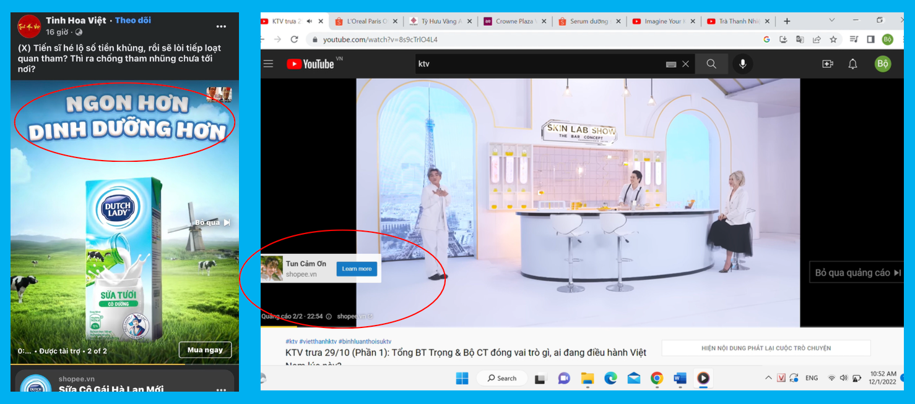The height and width of the screenshot is (404, 915).
Task: Mute the KTV tab audio icon
Action: [310, 21]
